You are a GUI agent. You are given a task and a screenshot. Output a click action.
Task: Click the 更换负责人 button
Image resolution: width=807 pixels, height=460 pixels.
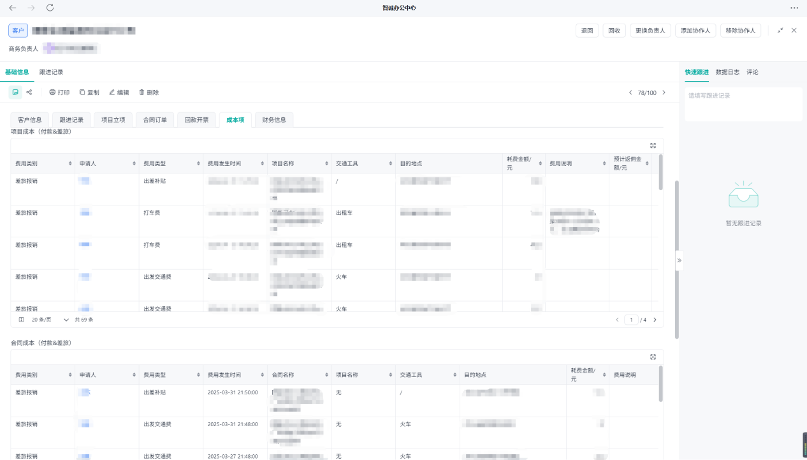[650, 31]
